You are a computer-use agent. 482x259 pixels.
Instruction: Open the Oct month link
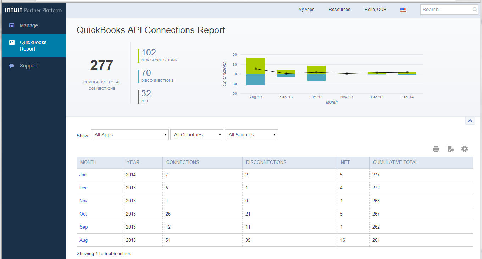(x=83, y=214)
